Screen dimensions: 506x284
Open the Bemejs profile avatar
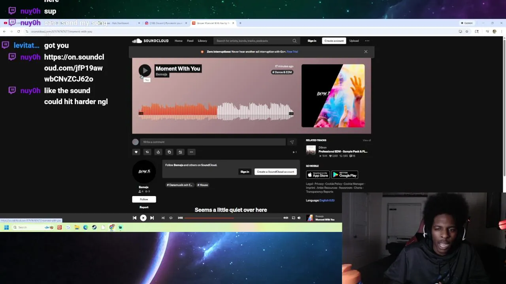click(144, 172)
